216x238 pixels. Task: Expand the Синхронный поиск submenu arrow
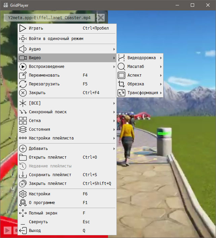(x=114, y=112)
